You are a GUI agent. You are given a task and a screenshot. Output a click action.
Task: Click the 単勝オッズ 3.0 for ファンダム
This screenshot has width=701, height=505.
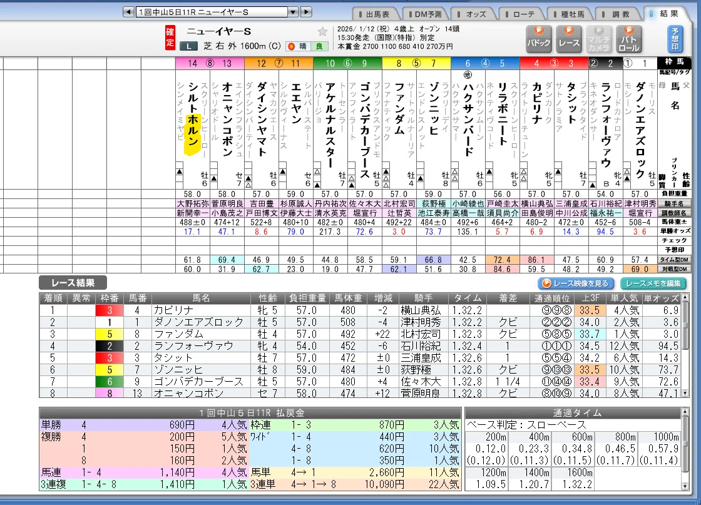coord(399,232)
